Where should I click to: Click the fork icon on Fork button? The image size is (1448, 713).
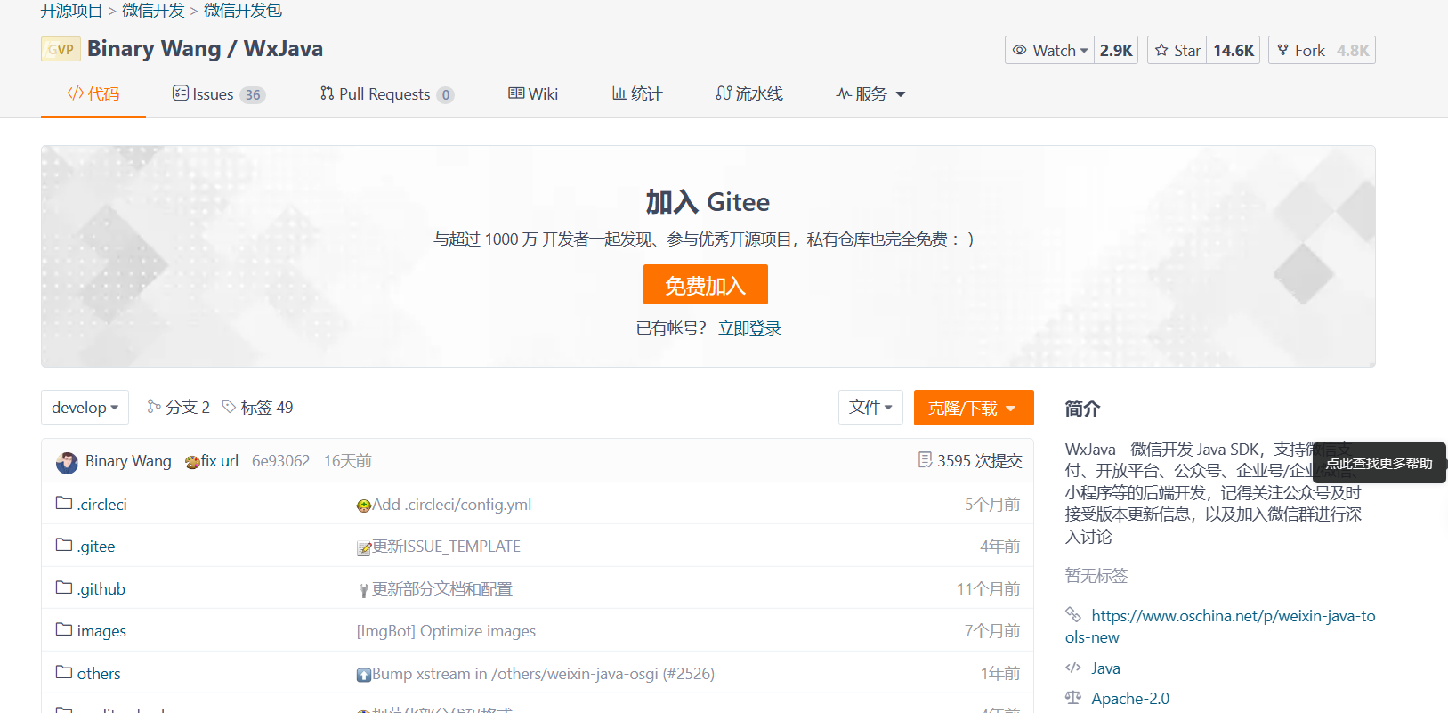click(x=1282, y=50)
